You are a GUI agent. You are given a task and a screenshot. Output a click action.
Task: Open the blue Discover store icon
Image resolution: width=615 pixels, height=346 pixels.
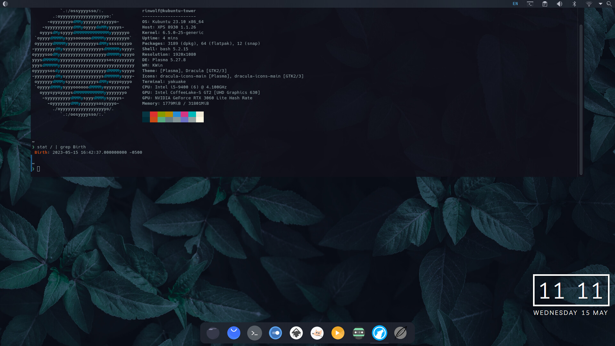click(234, 333)
